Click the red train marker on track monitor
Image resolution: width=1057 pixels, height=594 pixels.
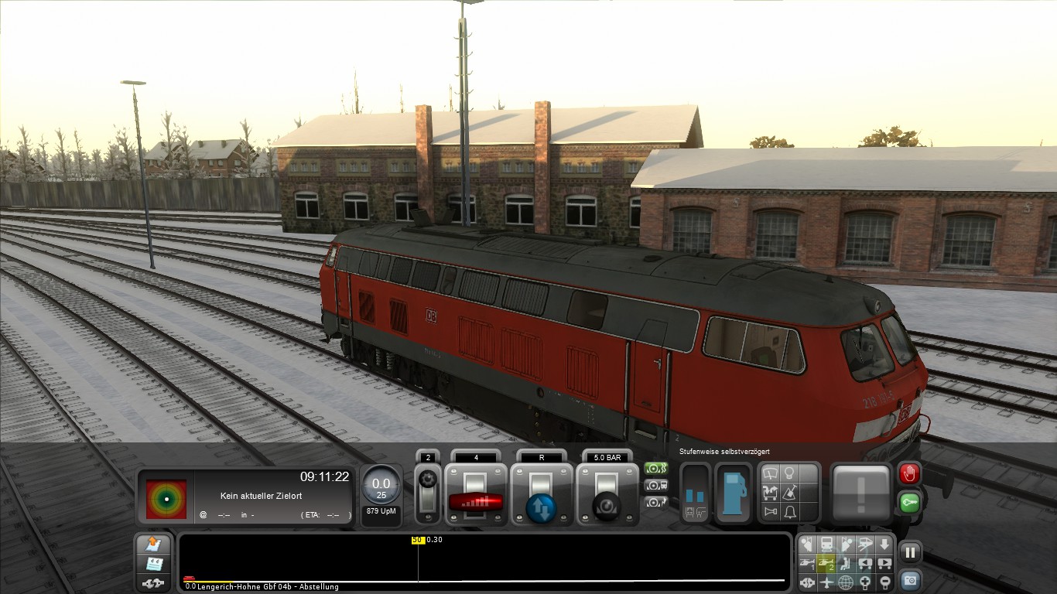[x=189, y=579]
